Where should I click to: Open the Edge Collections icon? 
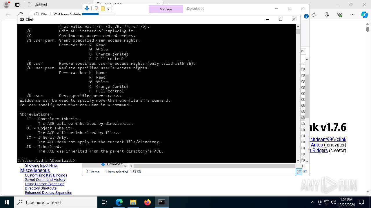pyautogui.click(x=327, y=15)
